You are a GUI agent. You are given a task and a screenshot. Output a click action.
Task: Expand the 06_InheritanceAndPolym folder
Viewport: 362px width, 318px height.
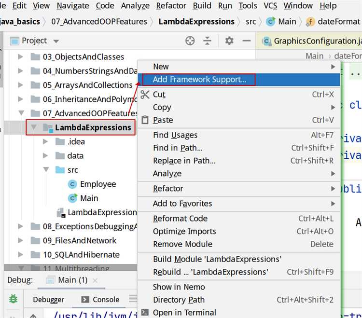[21, 99]
